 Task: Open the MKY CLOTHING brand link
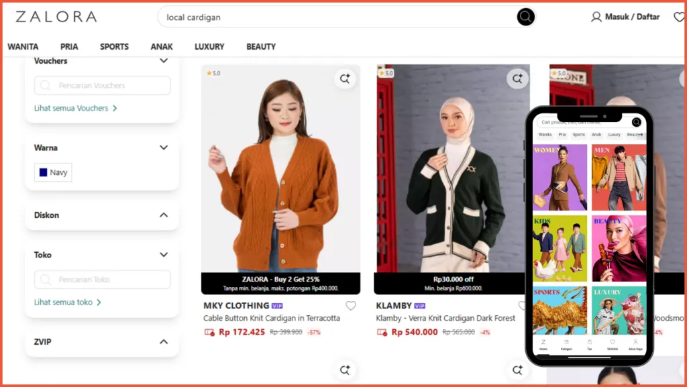pos(236,306)
